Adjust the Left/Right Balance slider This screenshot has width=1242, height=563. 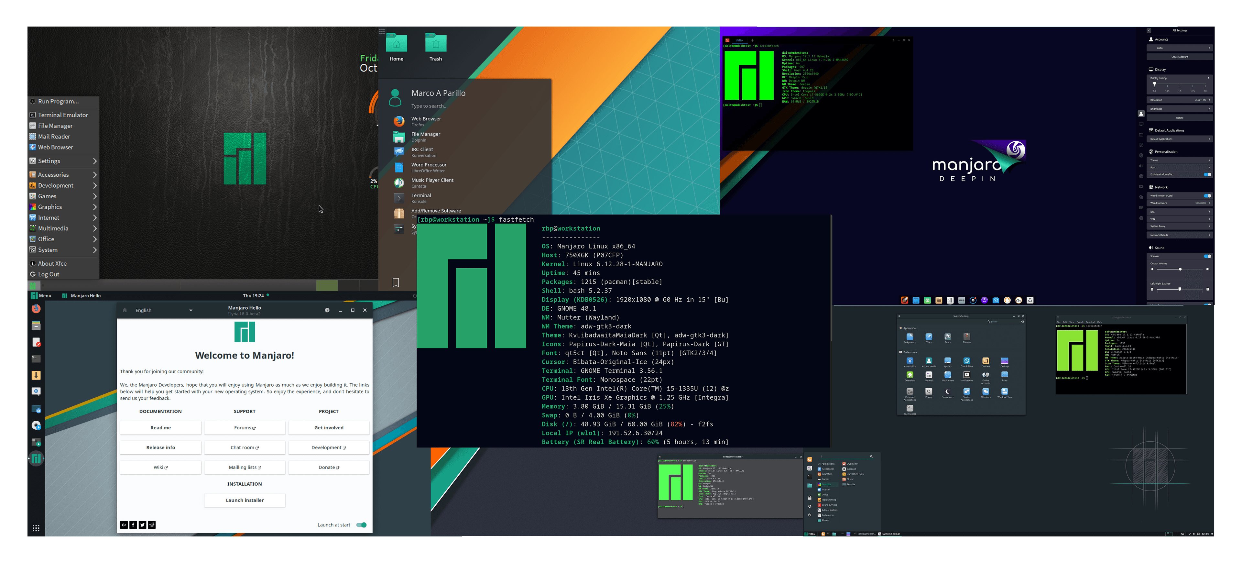pos(1179,290)
